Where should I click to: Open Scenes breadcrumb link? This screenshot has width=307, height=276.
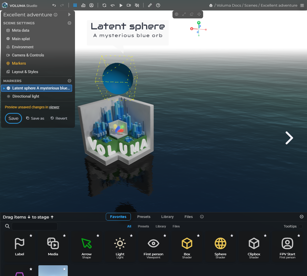251,5
